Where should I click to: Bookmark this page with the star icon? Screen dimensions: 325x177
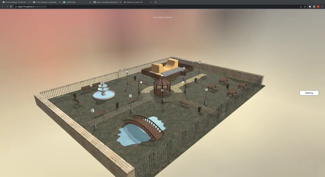click(305, 6)
